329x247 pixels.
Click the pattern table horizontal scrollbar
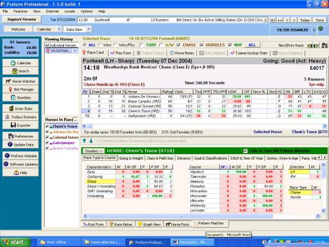click(x=180, y=216)
